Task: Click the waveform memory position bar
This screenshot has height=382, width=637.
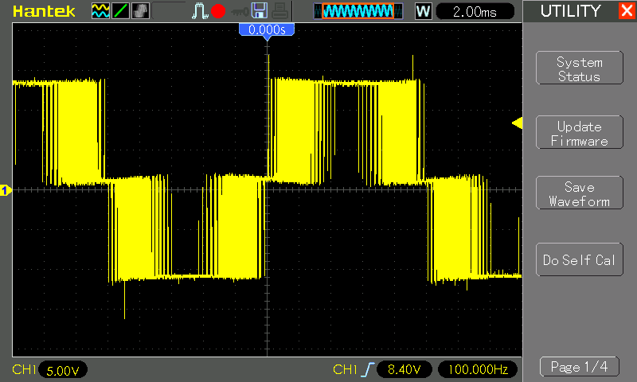Action: [x=356, y=11]
